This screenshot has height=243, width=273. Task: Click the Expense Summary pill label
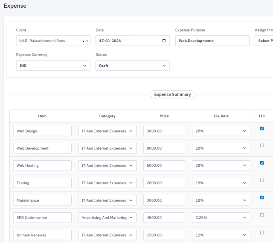[172, 94]
